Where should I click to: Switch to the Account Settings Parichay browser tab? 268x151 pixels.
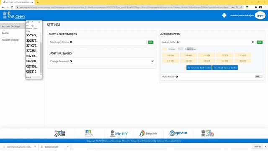(x=18, y=3)
